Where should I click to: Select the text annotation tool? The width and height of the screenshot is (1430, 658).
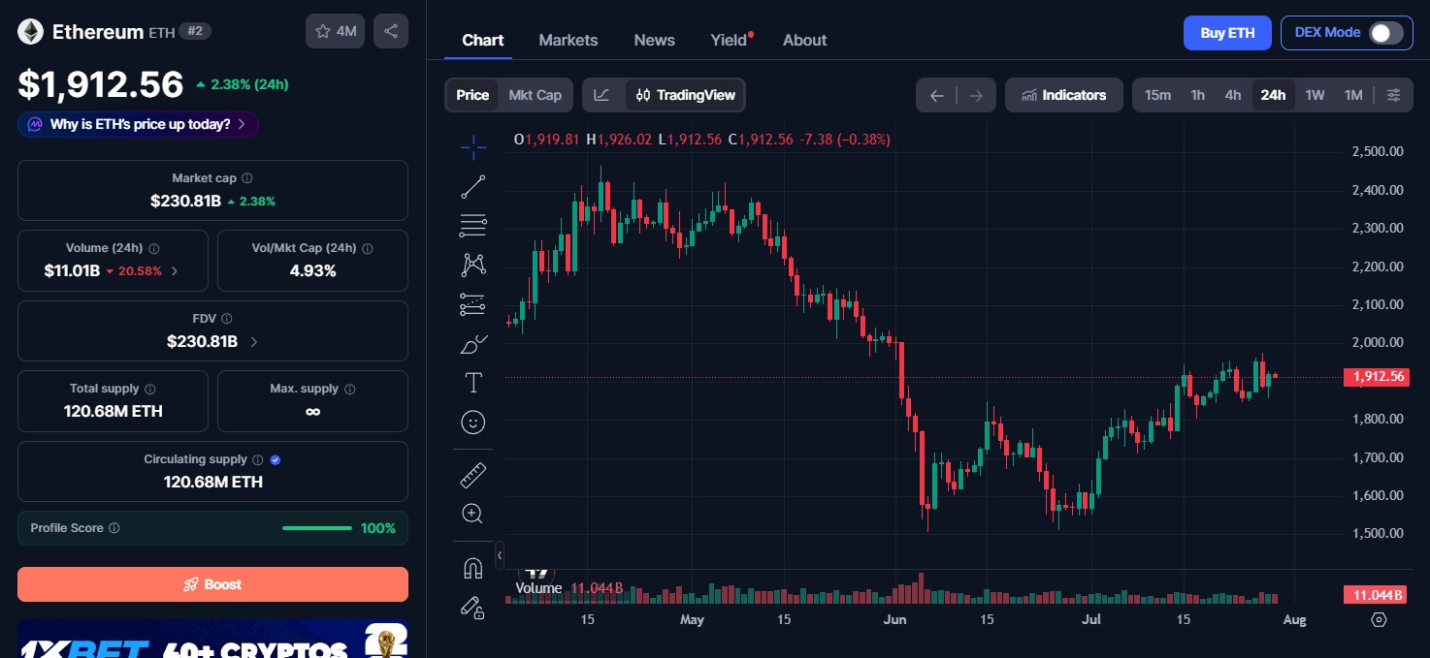[473, 383]
